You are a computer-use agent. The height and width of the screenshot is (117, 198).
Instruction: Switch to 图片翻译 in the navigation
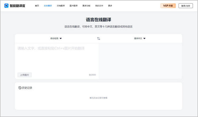point(73,6)
